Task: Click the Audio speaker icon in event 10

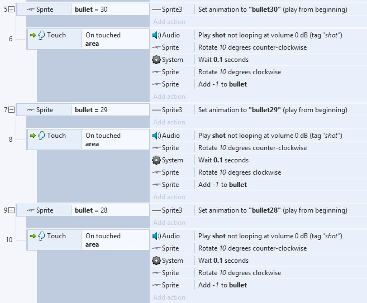Action: click(156, 236)
